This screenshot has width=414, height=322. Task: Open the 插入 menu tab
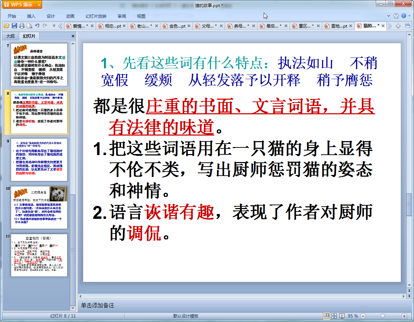pyautogui.click(x=31, y=16)
